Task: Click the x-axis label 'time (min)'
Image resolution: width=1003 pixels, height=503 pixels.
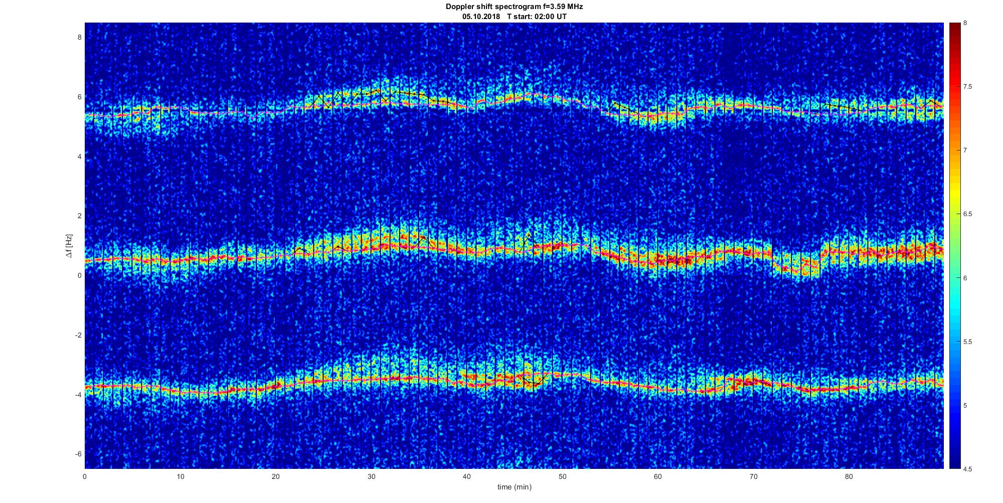Action: click(514, 487)
